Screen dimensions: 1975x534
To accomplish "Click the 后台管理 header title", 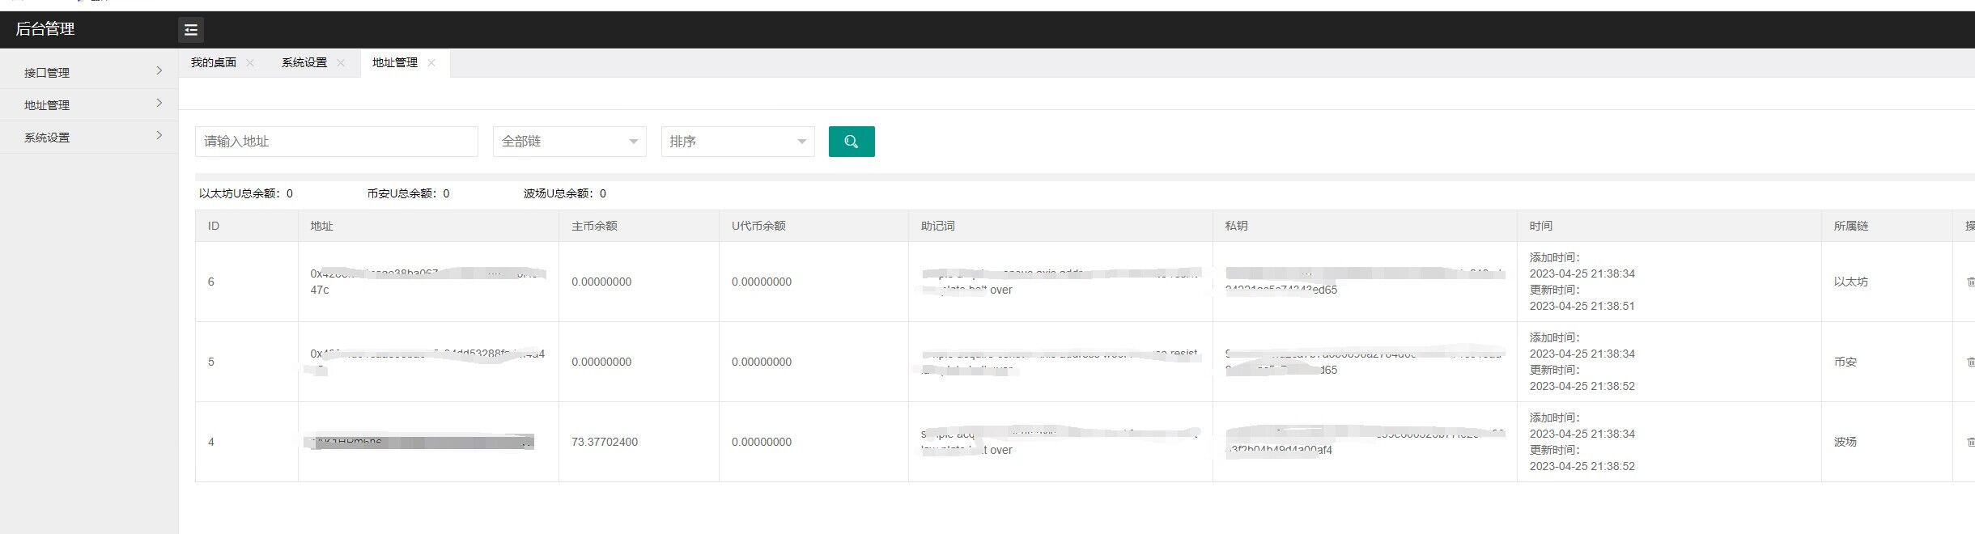I will 45,29.
